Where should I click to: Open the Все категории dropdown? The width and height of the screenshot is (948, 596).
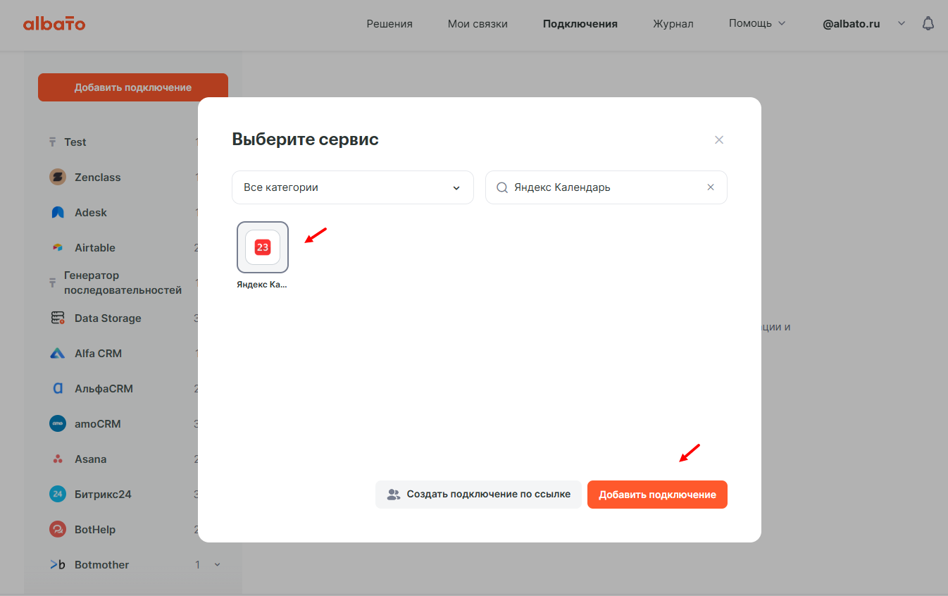point(352,187)
